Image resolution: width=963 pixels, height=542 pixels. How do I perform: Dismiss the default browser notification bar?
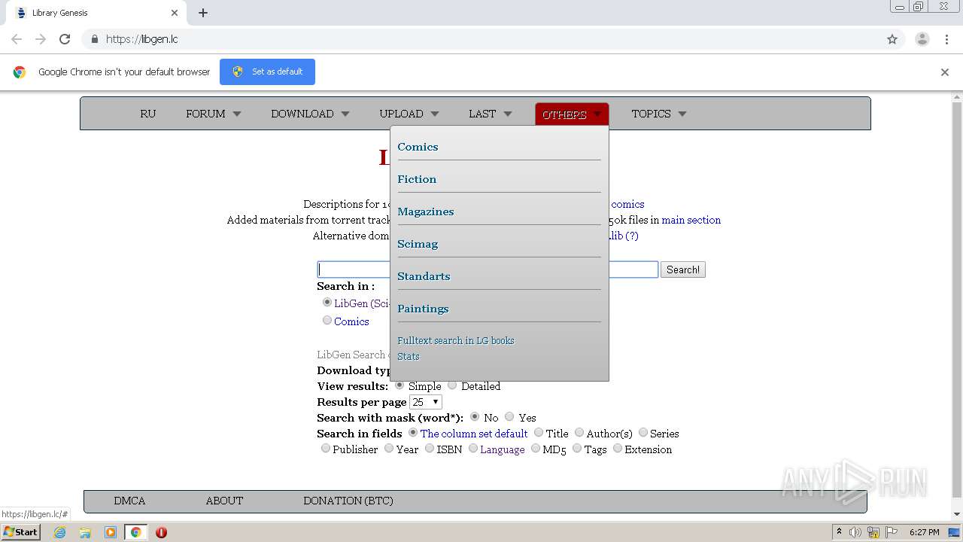coord(945,72)
